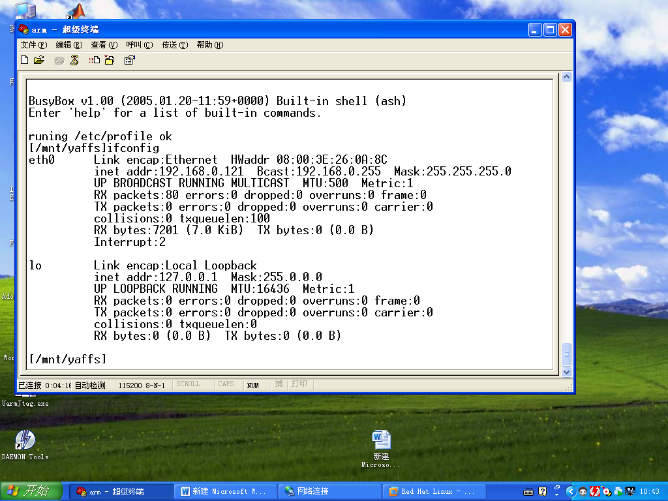
Task: Click the 打印 print indicator in status bar
Action: (x=300, y=384)
